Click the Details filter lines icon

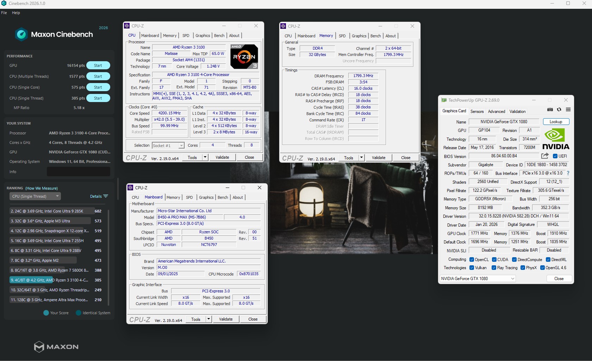106,196
